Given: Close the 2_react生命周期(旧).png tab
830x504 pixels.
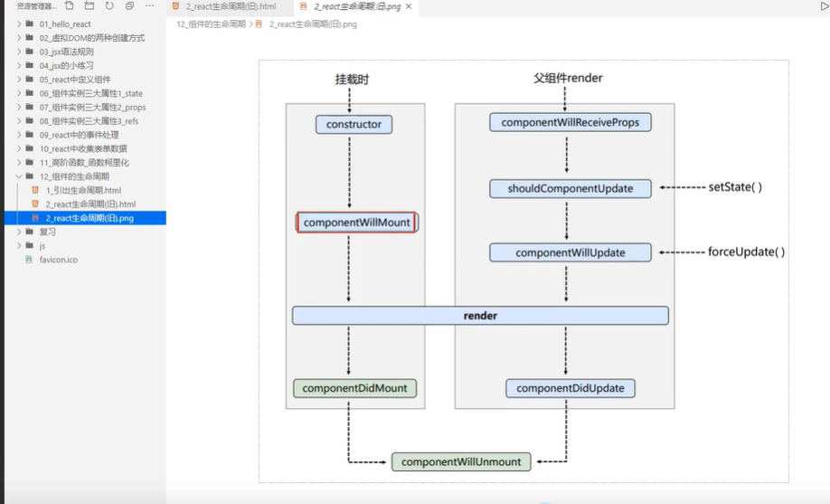Looking at the screenshot, I should click(409, 7).
